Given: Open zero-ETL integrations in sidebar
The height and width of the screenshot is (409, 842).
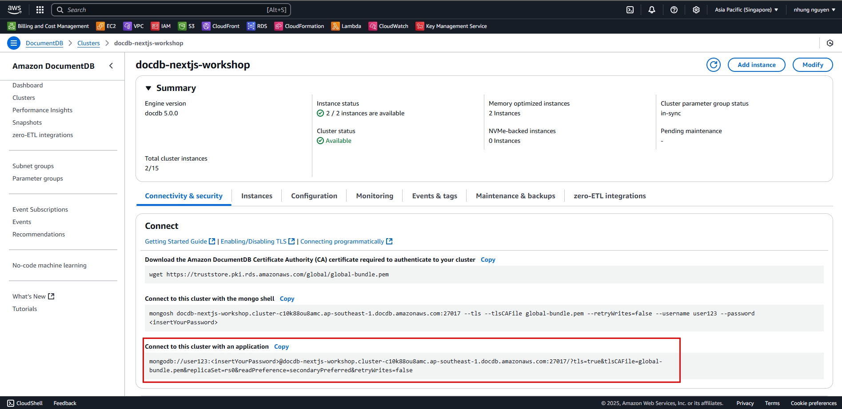Looking at the screenshot, I should point(43,135).
